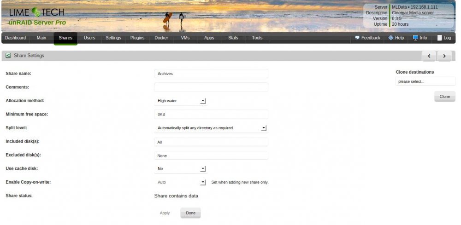Click the Apply button
This screenshot has width=461, height=225.
[165, 213]
